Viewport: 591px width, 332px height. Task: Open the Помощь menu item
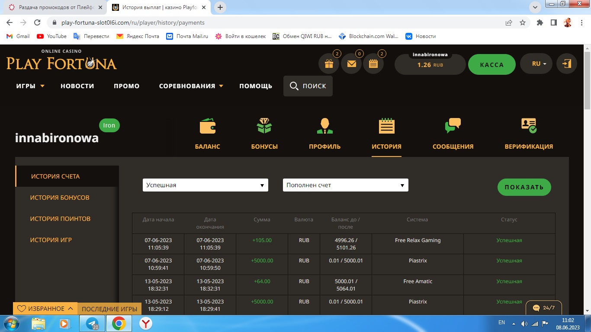tap(256, 86)
